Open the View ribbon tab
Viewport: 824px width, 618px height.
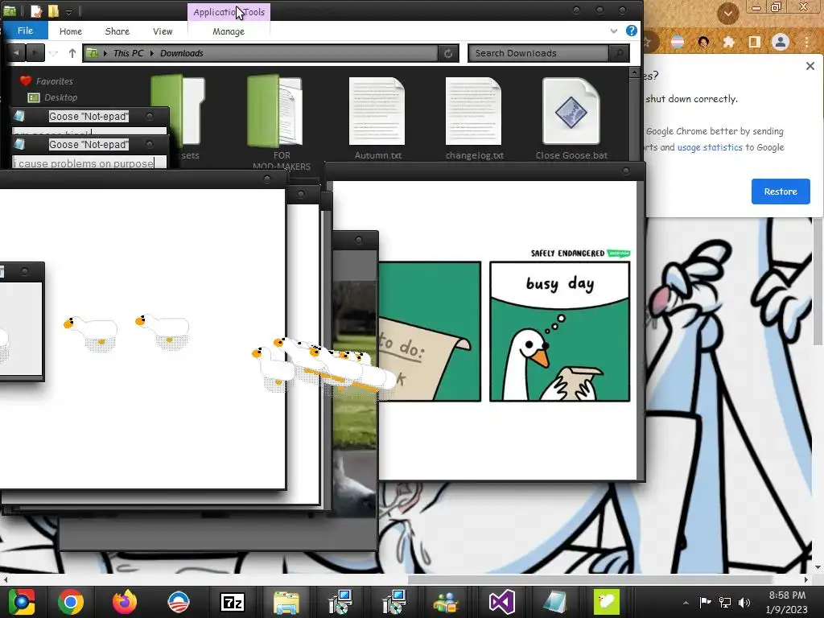[x=163, y=31]
